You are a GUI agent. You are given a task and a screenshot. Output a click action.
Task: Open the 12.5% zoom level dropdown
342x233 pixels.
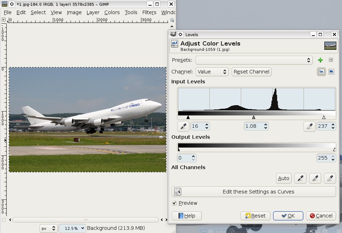[72, 228]
